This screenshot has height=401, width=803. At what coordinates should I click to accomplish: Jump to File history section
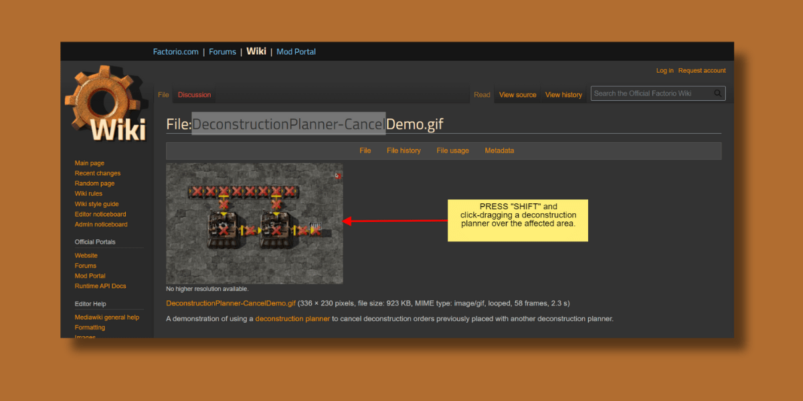pos(404,151)
